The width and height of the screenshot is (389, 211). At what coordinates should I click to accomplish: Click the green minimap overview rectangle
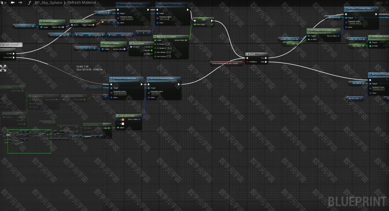(29, 141)
